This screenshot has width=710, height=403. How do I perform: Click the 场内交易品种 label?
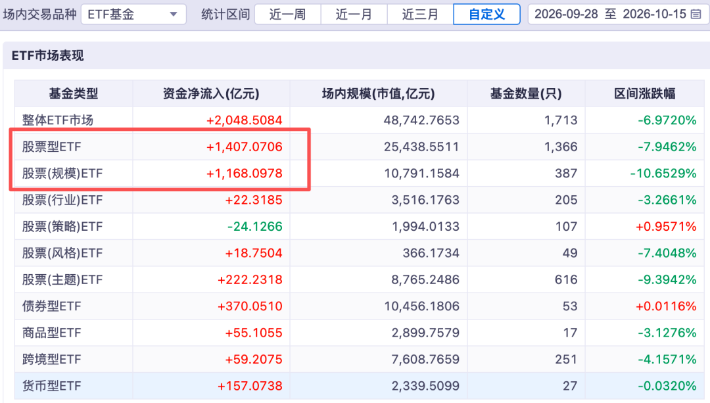tap(39, 14)
